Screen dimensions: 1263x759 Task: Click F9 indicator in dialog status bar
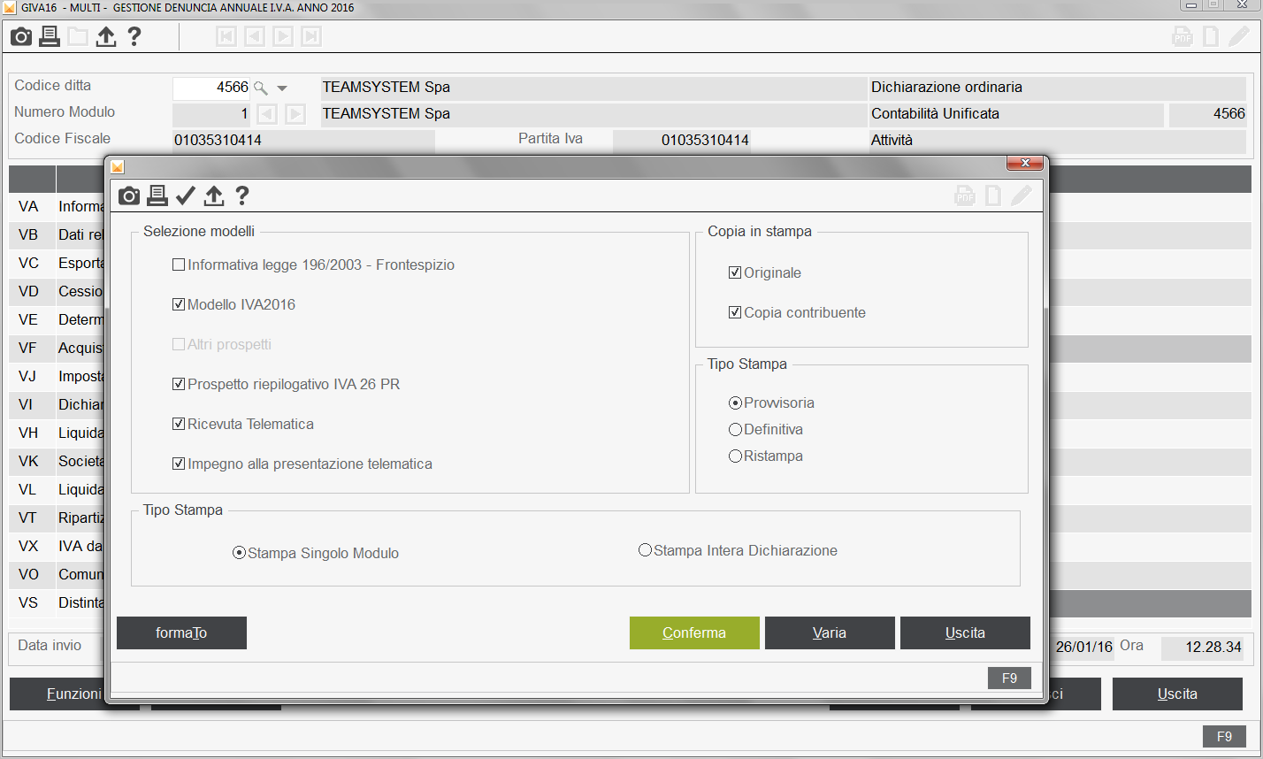[x=1009, y=678]
